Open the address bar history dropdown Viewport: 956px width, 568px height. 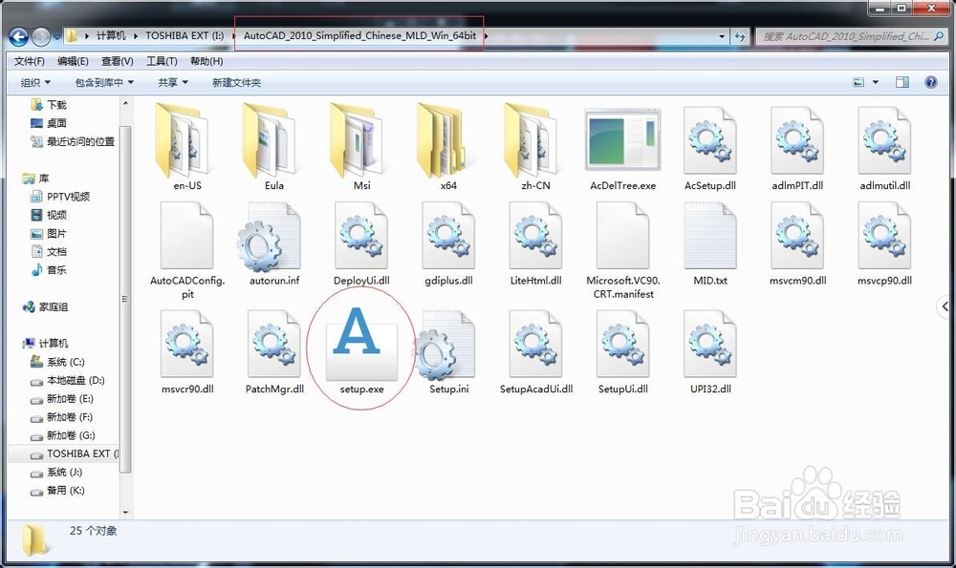[722, 36]
